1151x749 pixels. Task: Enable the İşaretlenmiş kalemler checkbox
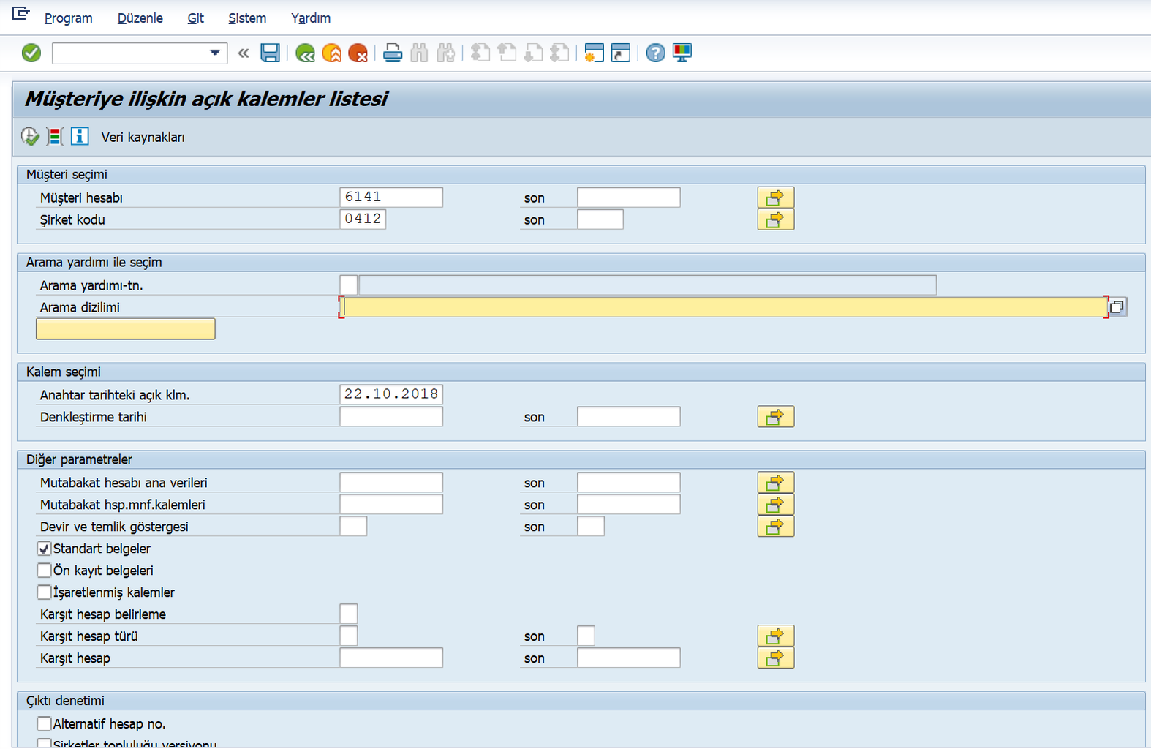pyautogui.click(x=44, y=592)
